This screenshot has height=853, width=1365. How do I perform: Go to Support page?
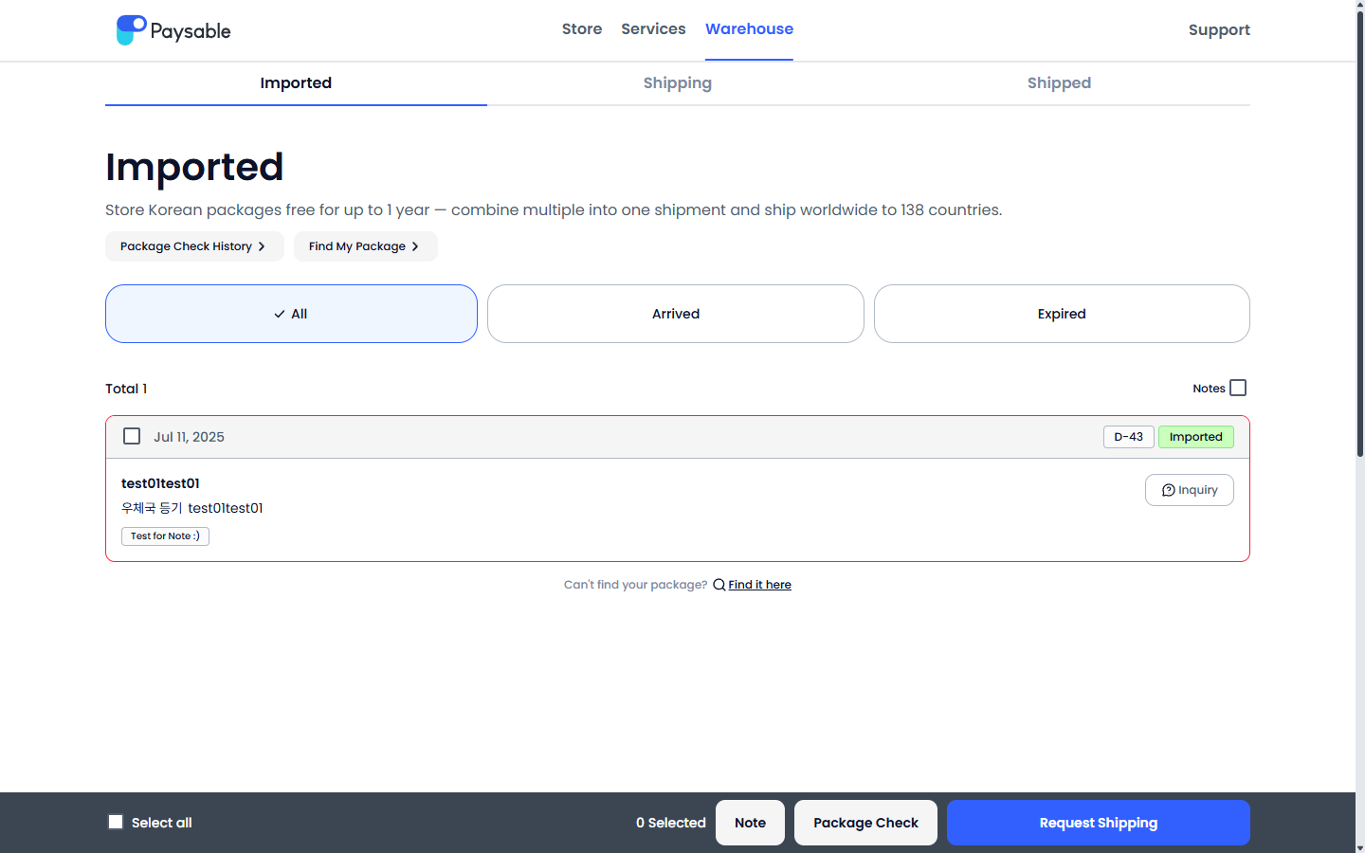click(1219, 30)
